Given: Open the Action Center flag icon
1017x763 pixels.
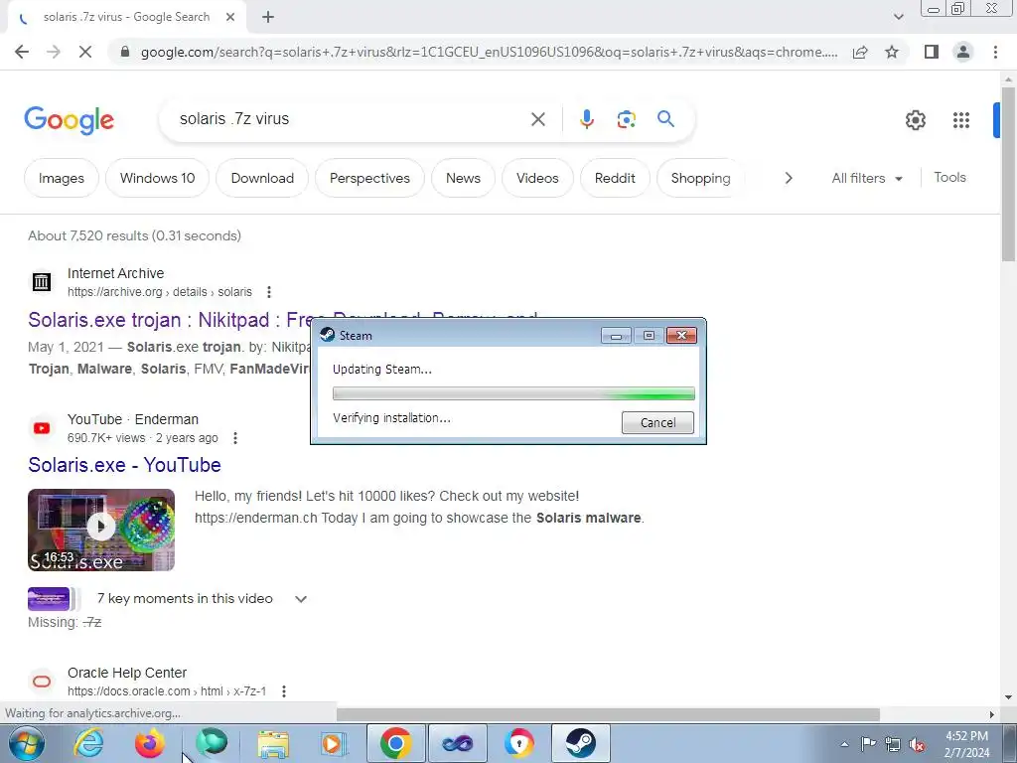Looking at the screenshot, I should point(868,744).
